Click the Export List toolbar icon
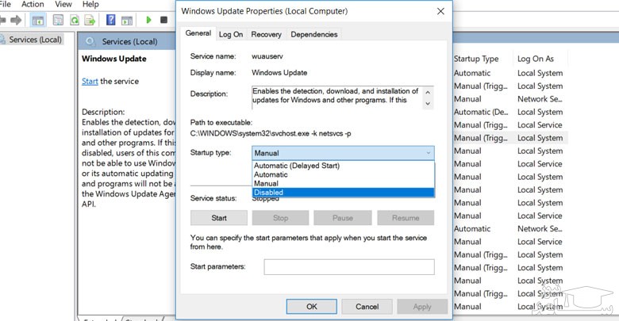Image resolution: width=619 pixels, height=321 pixels. 90,20
